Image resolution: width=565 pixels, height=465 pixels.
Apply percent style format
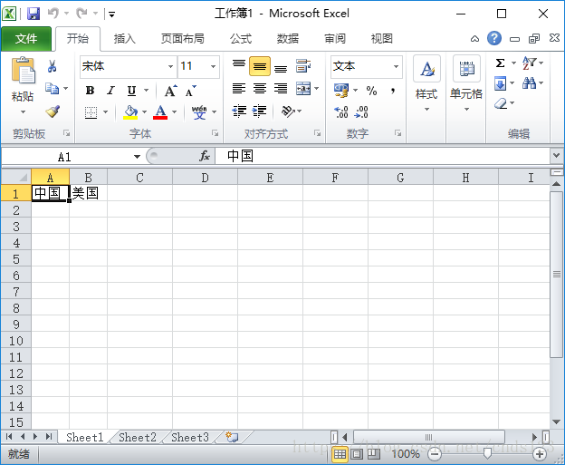(371, 91)
